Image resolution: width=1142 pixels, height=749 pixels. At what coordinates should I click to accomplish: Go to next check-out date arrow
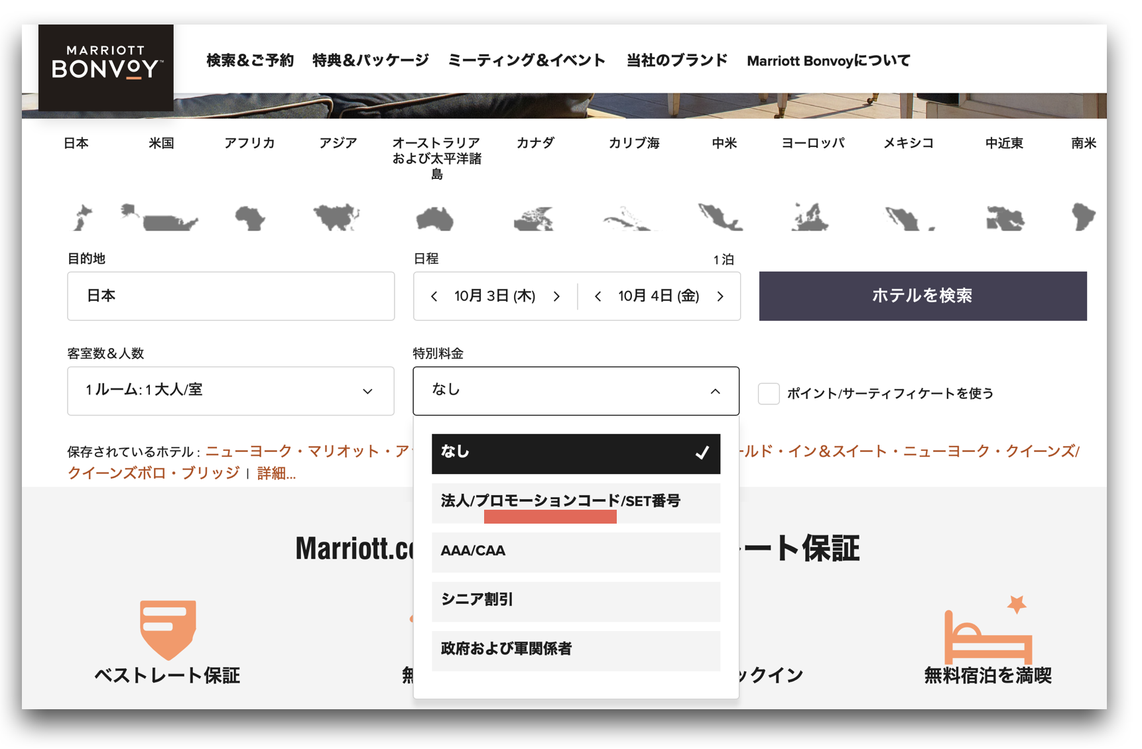tap(720, 296)
